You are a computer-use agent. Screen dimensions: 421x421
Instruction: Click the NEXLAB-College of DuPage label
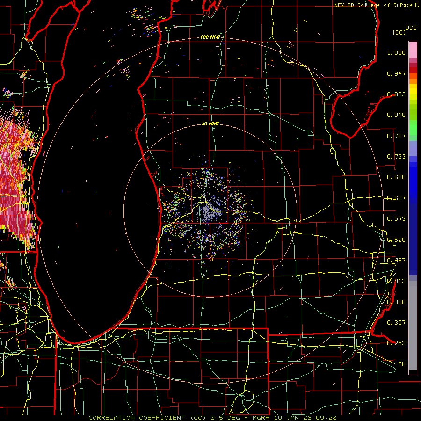[x=374, y=5]
